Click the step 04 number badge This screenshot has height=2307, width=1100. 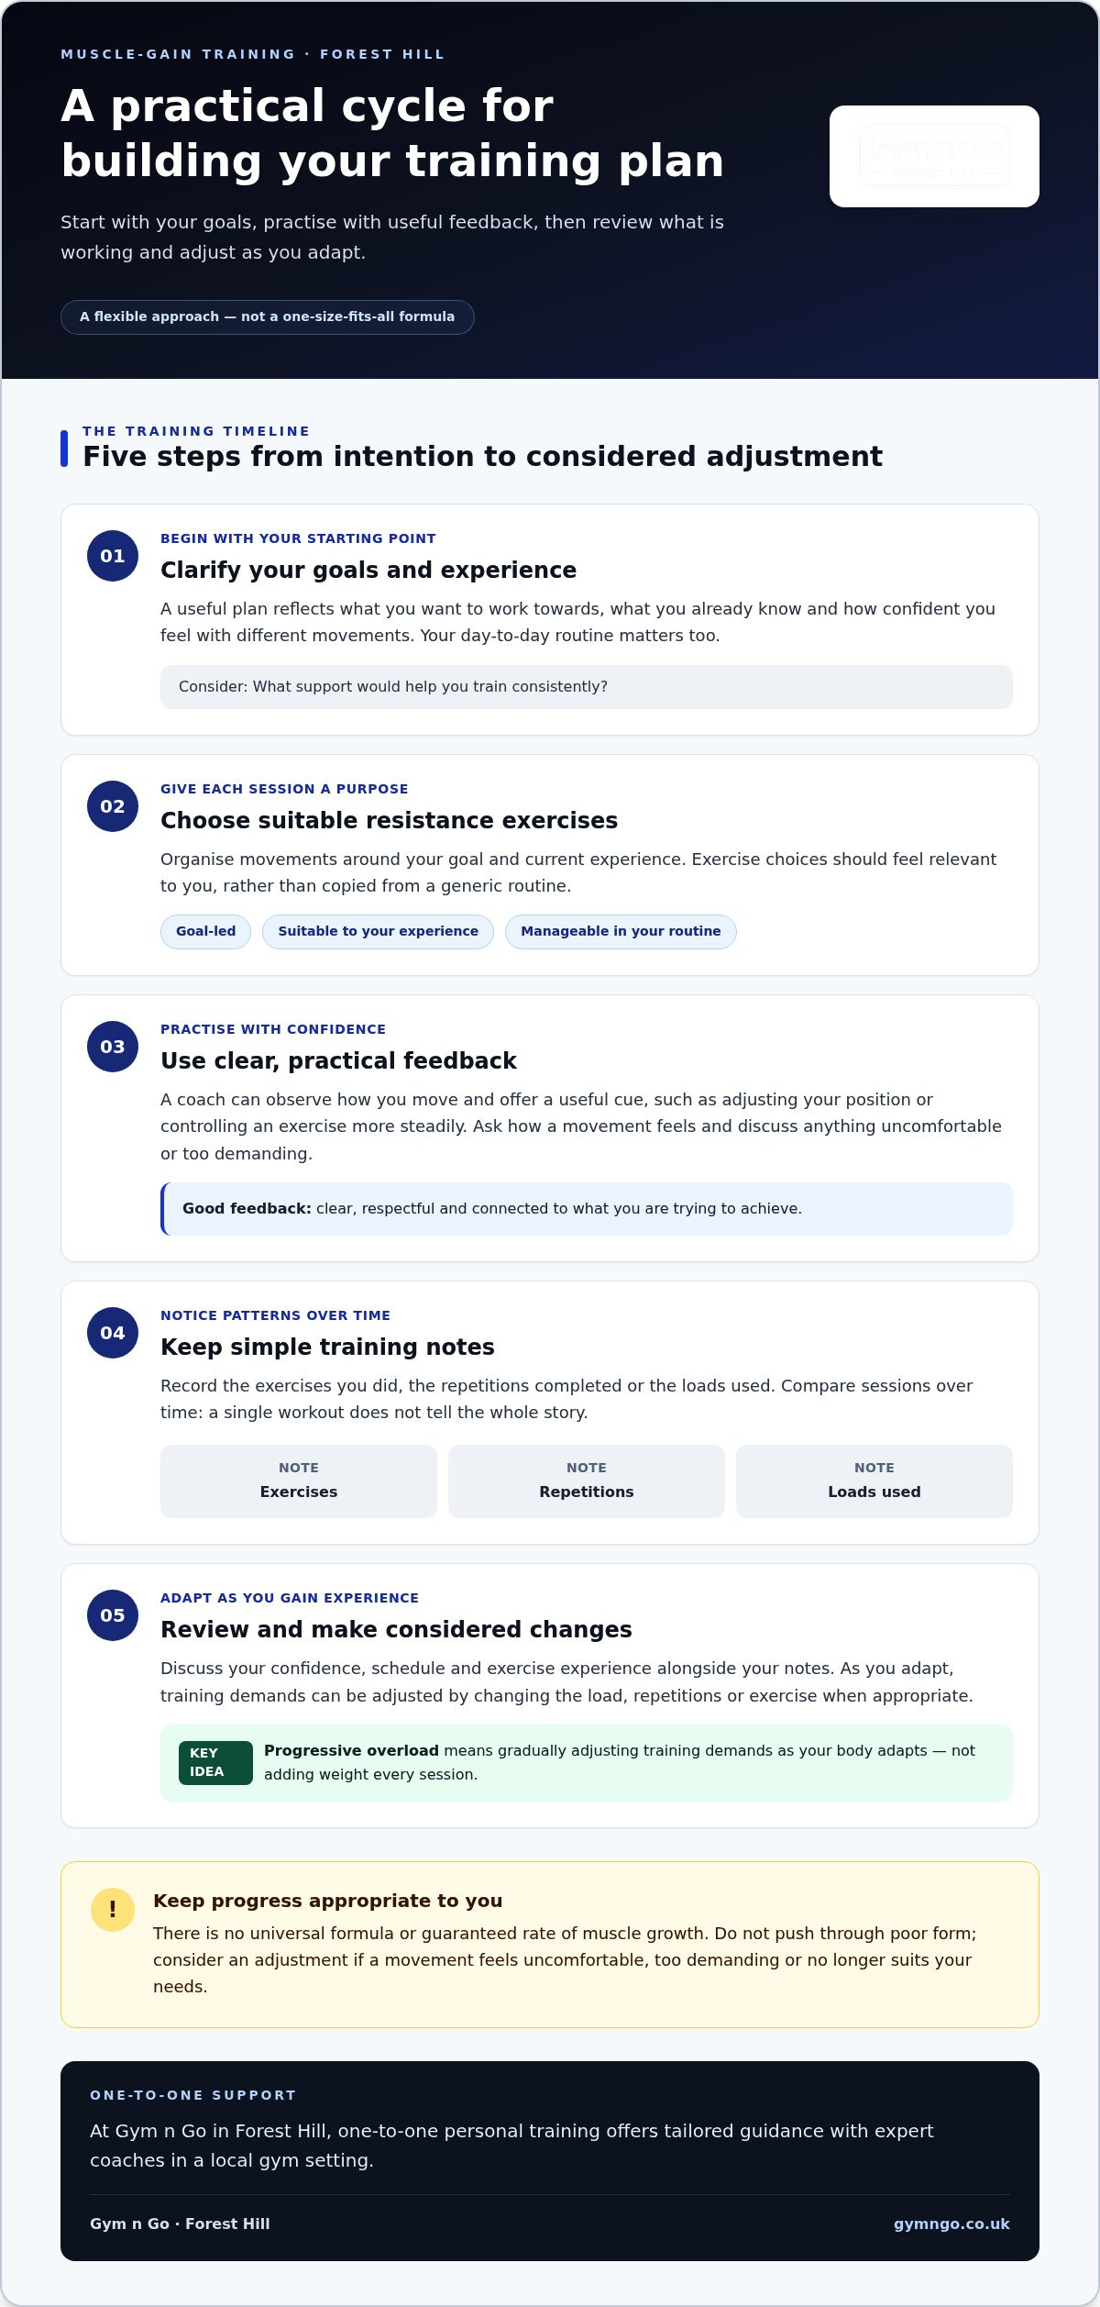pyautogui.click(x=113, y=1333)
